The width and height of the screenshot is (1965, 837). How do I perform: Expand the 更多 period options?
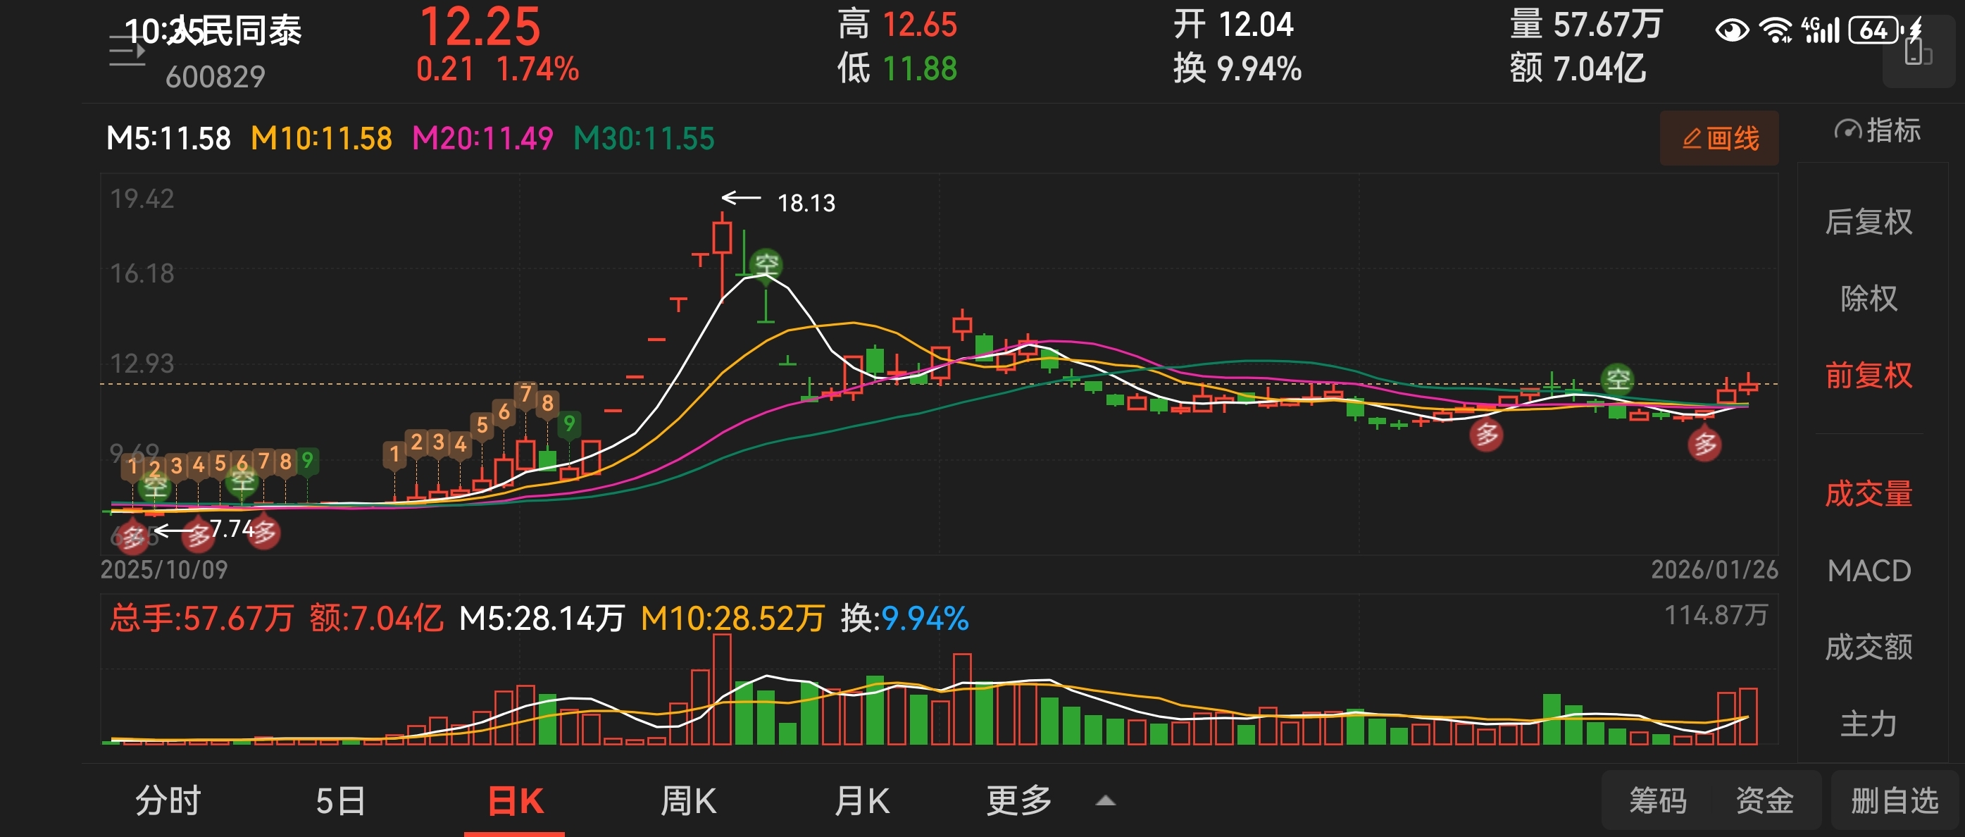tap(1018, 801)
